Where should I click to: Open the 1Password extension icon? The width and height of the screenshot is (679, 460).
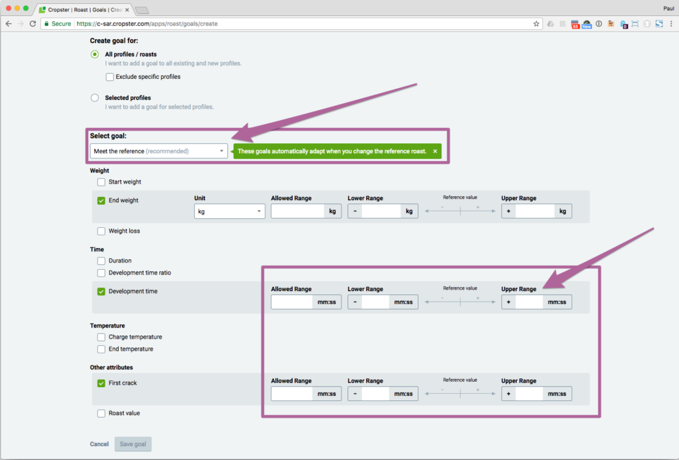[x=599, y=24]
